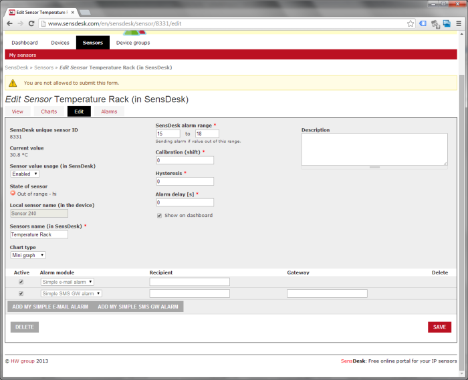Click the browser forward arrow

tap(21, 23)
